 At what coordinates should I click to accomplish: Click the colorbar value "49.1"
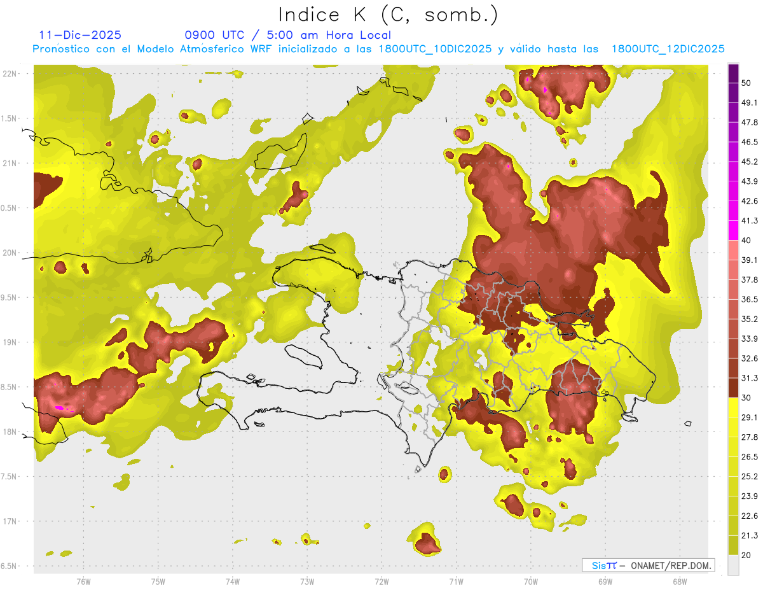750,102
